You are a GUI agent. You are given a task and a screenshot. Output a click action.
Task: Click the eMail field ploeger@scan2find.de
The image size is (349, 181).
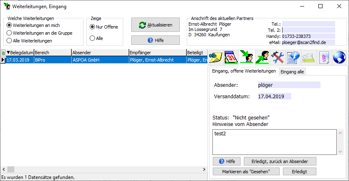pyautogui.click(x=309, y=42)
